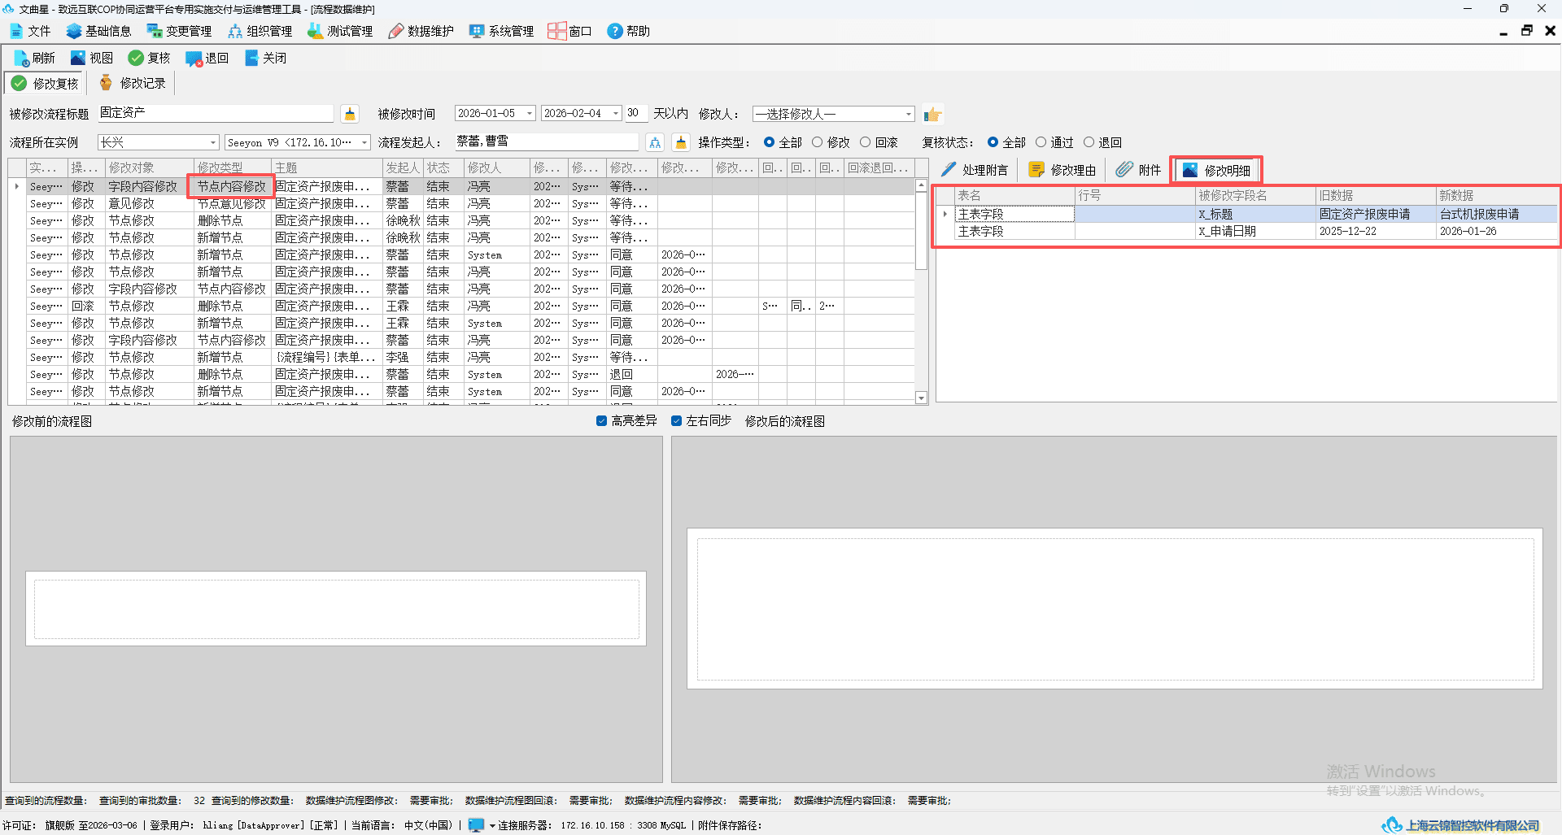This screenshot has height=835, width=1562.
Task: Click the thumbs-up icon next to 修改人 selector
Action: [x=932, y=115]
